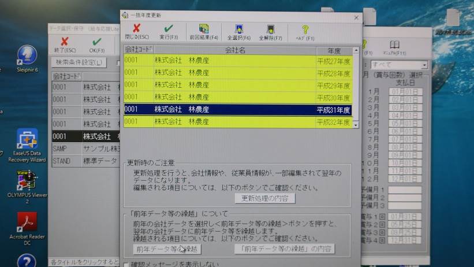Select the 平成27年度 company row
The image size is (474, 267).
238,60
